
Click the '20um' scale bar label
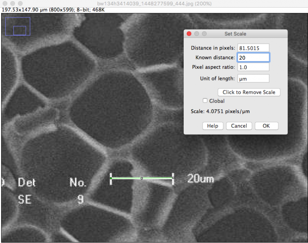coord(200,179)
